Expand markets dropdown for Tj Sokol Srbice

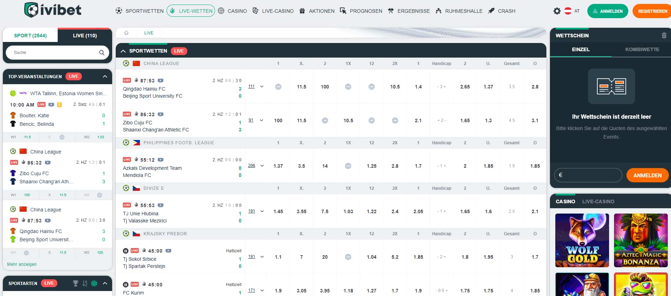pyautogui.click(x=262, y=257)
